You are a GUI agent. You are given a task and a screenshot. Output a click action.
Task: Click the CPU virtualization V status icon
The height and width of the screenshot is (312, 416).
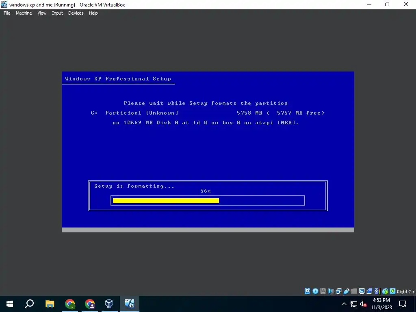point(377,291)
